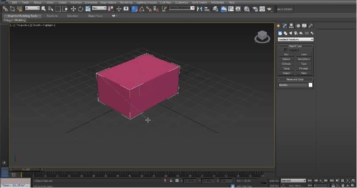The width and height of the screenshot is (357, 188).
Task: Open the Render Setup icon
Action: pyautogui.click(x=255, y=9)
